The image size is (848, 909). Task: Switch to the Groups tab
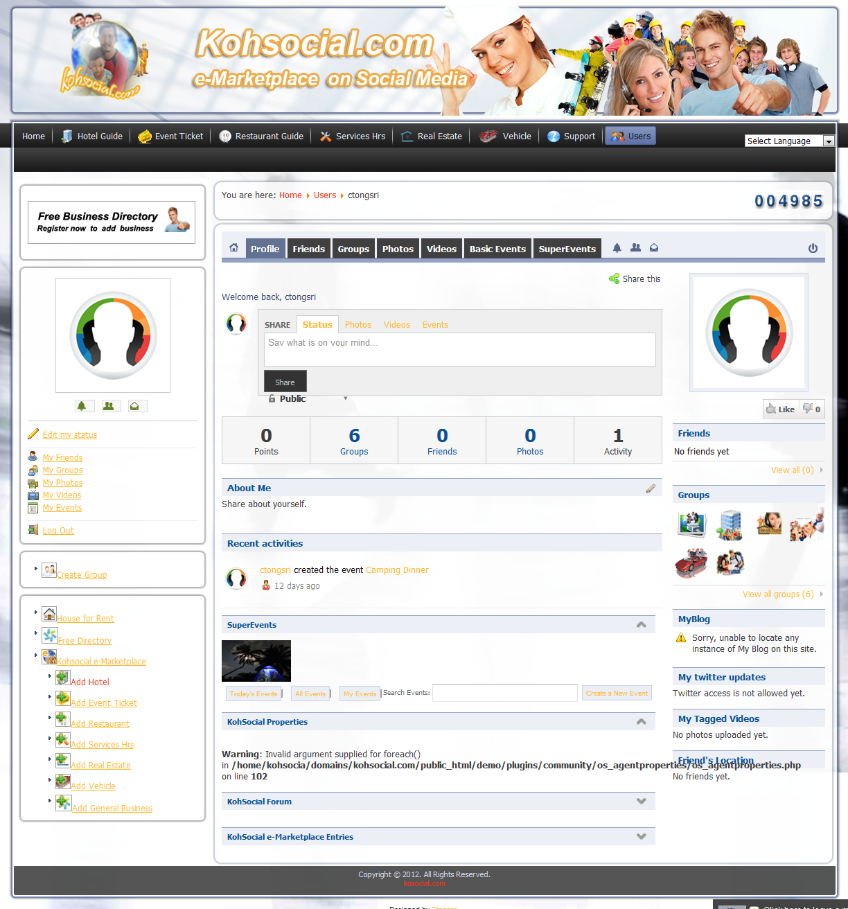pyautogui.click(x=353, y=249)
